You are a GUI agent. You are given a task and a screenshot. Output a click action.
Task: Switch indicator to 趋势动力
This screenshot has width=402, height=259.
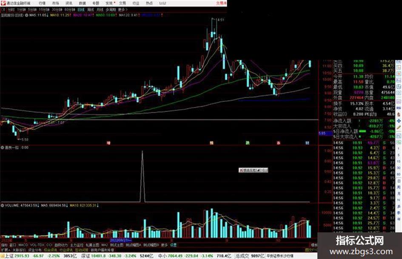[x=61, y=245]
